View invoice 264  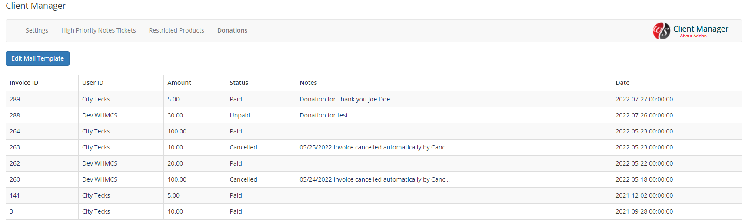pyautogui.click(x=15, y=131)
